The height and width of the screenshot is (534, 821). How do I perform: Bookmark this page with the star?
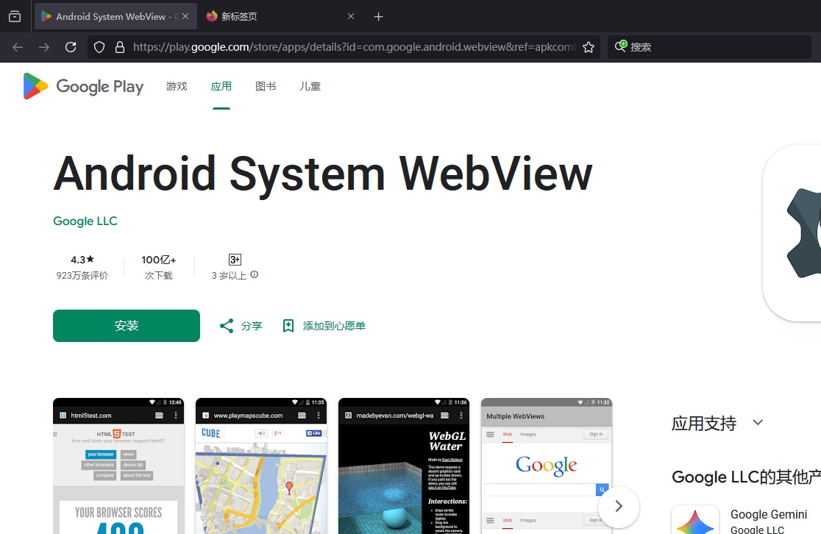pos(589,47)
